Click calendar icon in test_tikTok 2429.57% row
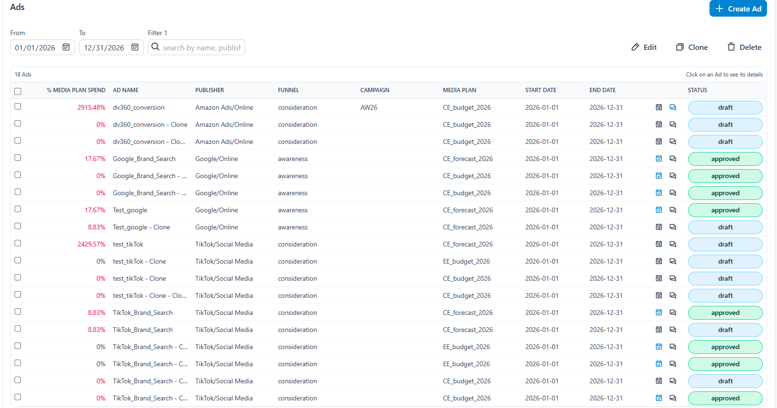Image resolution: width=777 pixels, height=408 pixels. pos(659,244)
